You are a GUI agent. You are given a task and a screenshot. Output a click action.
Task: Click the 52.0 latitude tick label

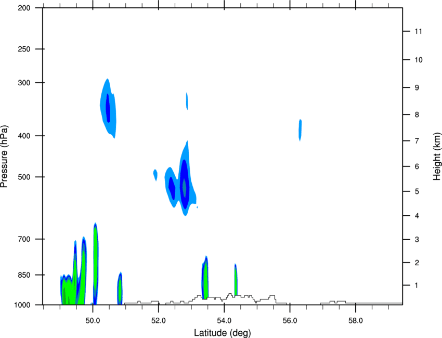pyautogui.click(x=159, y=321)
